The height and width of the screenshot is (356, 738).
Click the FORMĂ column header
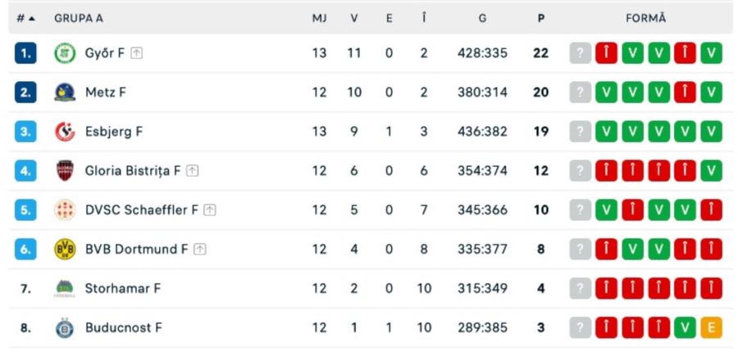point(646,18)
